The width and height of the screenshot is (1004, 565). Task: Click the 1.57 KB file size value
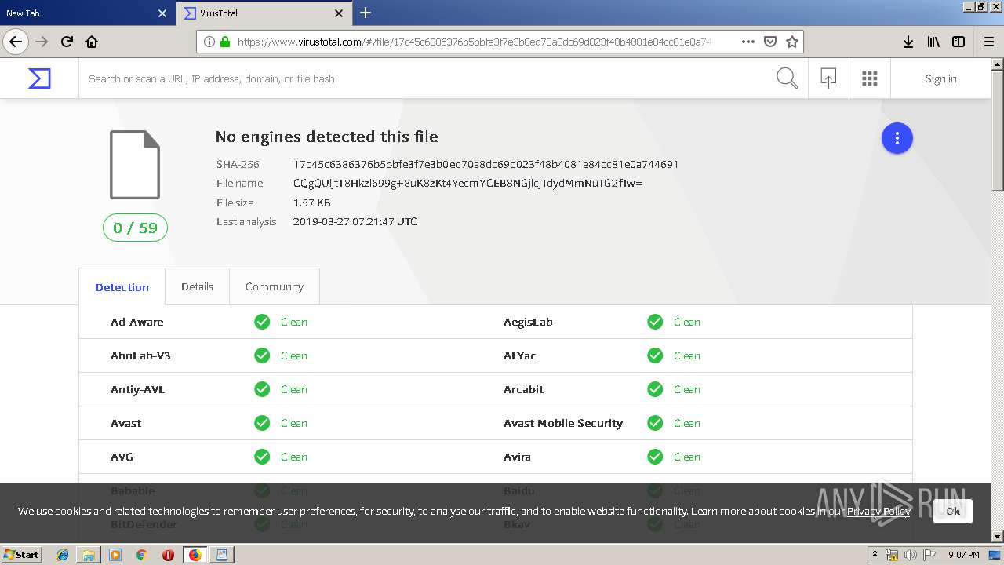tap(311, 202)
